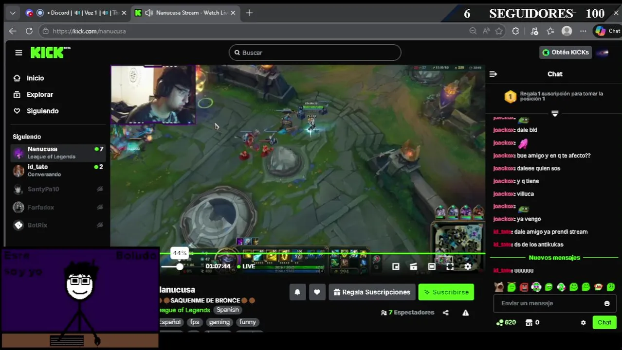
Task: Open the offline SantyPa10 channel
Action: pyautogui.click(x=58, y=189)
